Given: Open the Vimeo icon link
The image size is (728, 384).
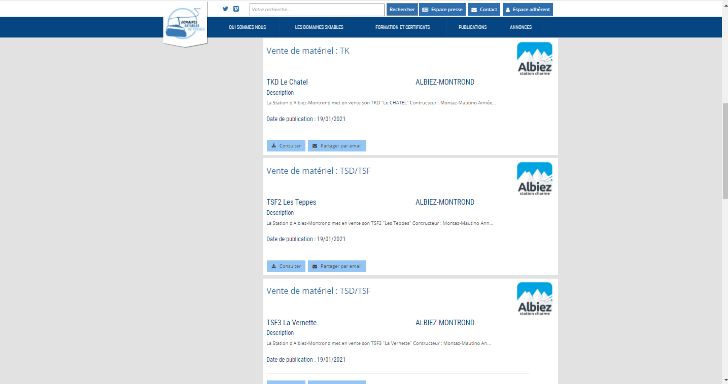Looking at the screenshot, I should click(x=236, y=9).
